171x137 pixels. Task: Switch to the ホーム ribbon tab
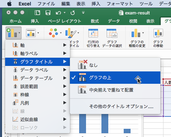pos(16,21)
